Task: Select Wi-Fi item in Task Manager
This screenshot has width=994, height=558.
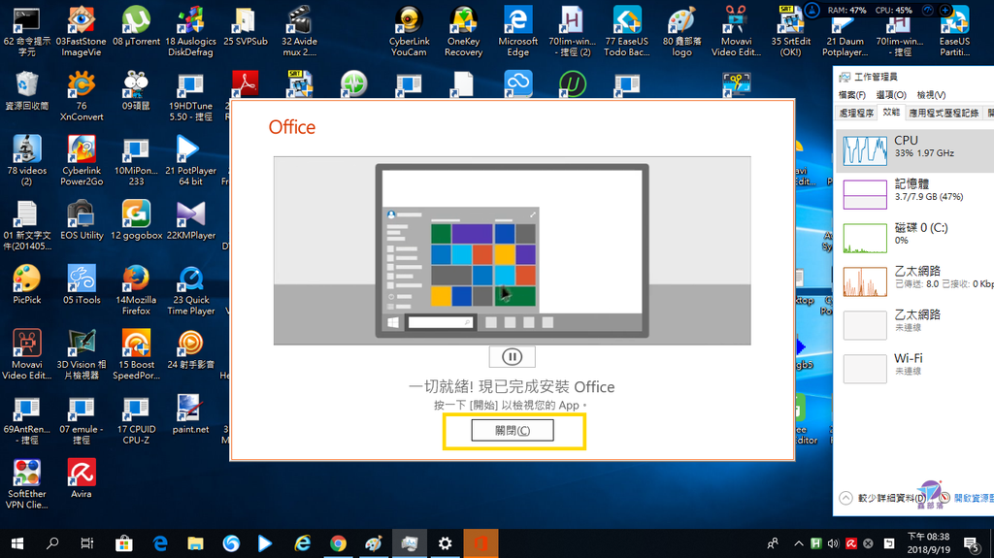Action: point(914,369)
